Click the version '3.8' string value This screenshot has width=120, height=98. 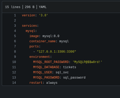coord(43,15)
